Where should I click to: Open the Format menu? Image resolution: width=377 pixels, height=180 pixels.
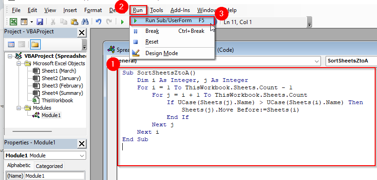[93, 10]
